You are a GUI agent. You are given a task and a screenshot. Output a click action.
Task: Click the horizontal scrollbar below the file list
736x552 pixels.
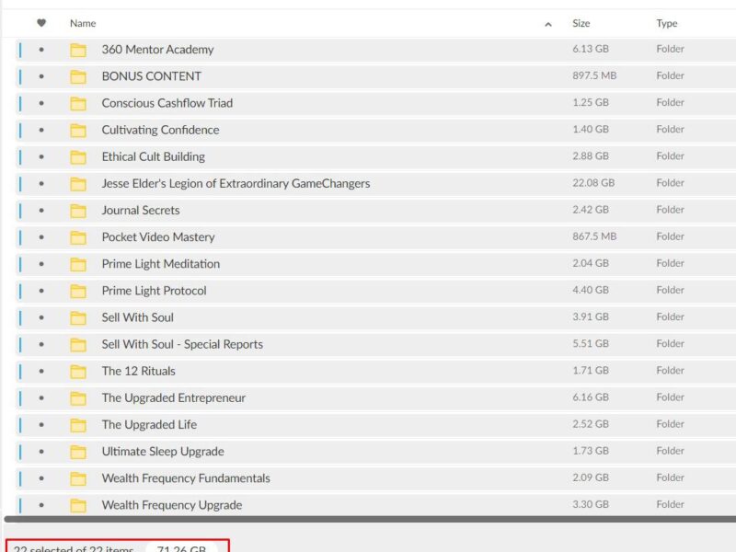click(x=368, y=520)
